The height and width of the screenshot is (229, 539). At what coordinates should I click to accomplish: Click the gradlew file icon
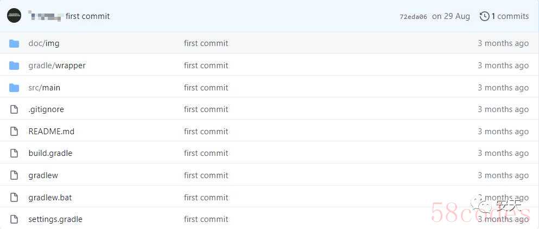point(14,175)
